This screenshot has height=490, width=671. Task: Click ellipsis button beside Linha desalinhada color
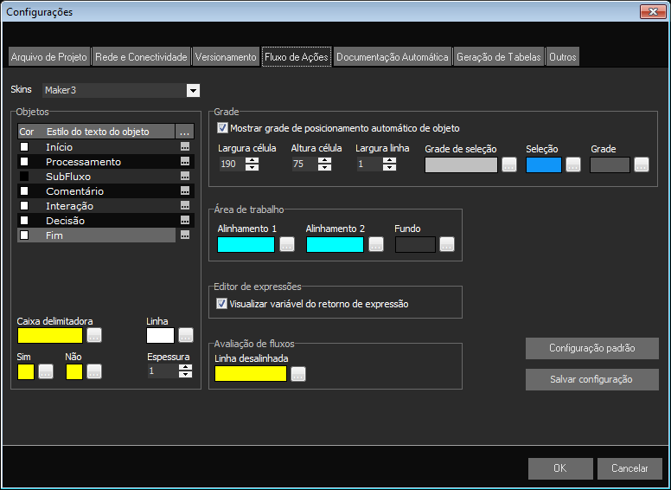[x=298, y=374]
